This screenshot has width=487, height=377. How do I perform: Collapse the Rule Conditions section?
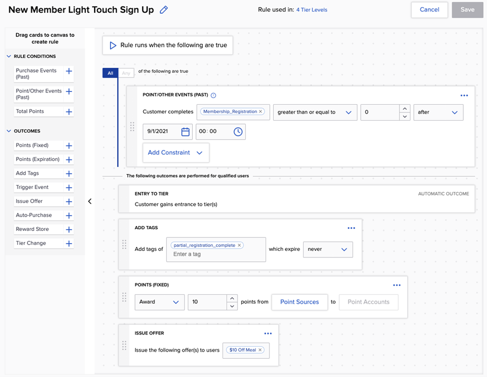tap(9, 56)
